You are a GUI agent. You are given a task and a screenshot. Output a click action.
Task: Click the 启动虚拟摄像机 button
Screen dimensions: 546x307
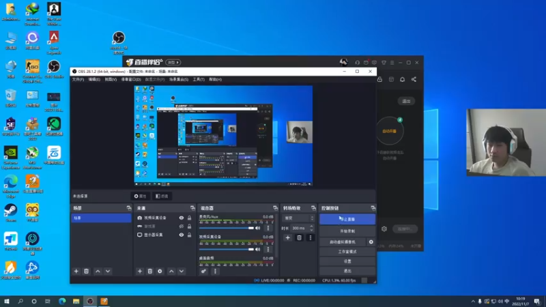[343, 242]
